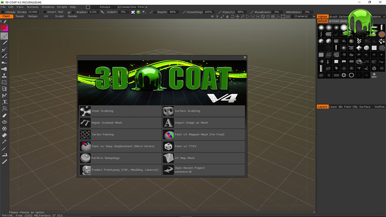Select the magic wand tool

click(x=4, y=142)
